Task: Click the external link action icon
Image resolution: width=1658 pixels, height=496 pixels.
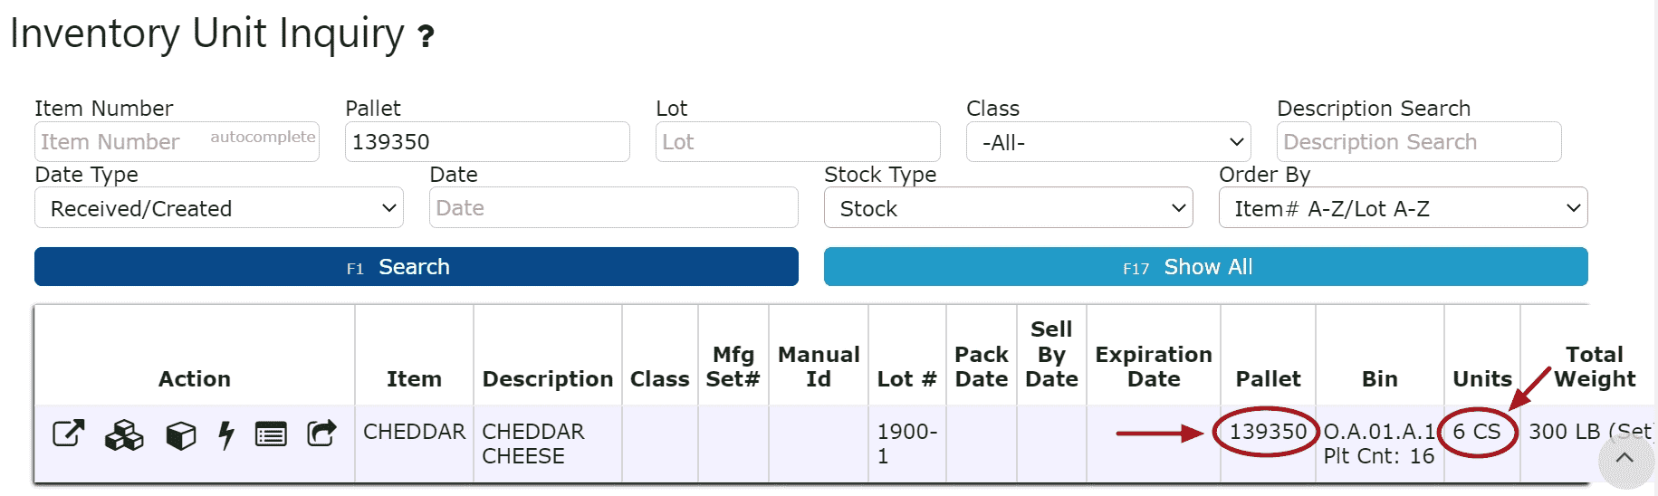Action: [68, 434]
